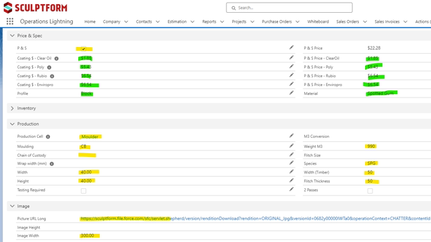Open the Projects tab dropdown arrow
This screenshot has height=242, width=431.
253,22
